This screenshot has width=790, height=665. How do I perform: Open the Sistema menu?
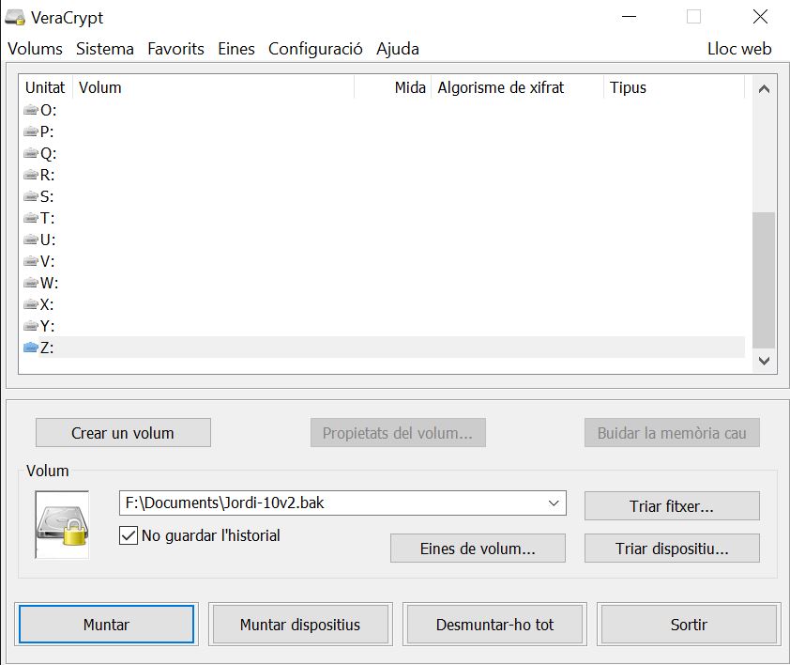[x=105, y=49]
